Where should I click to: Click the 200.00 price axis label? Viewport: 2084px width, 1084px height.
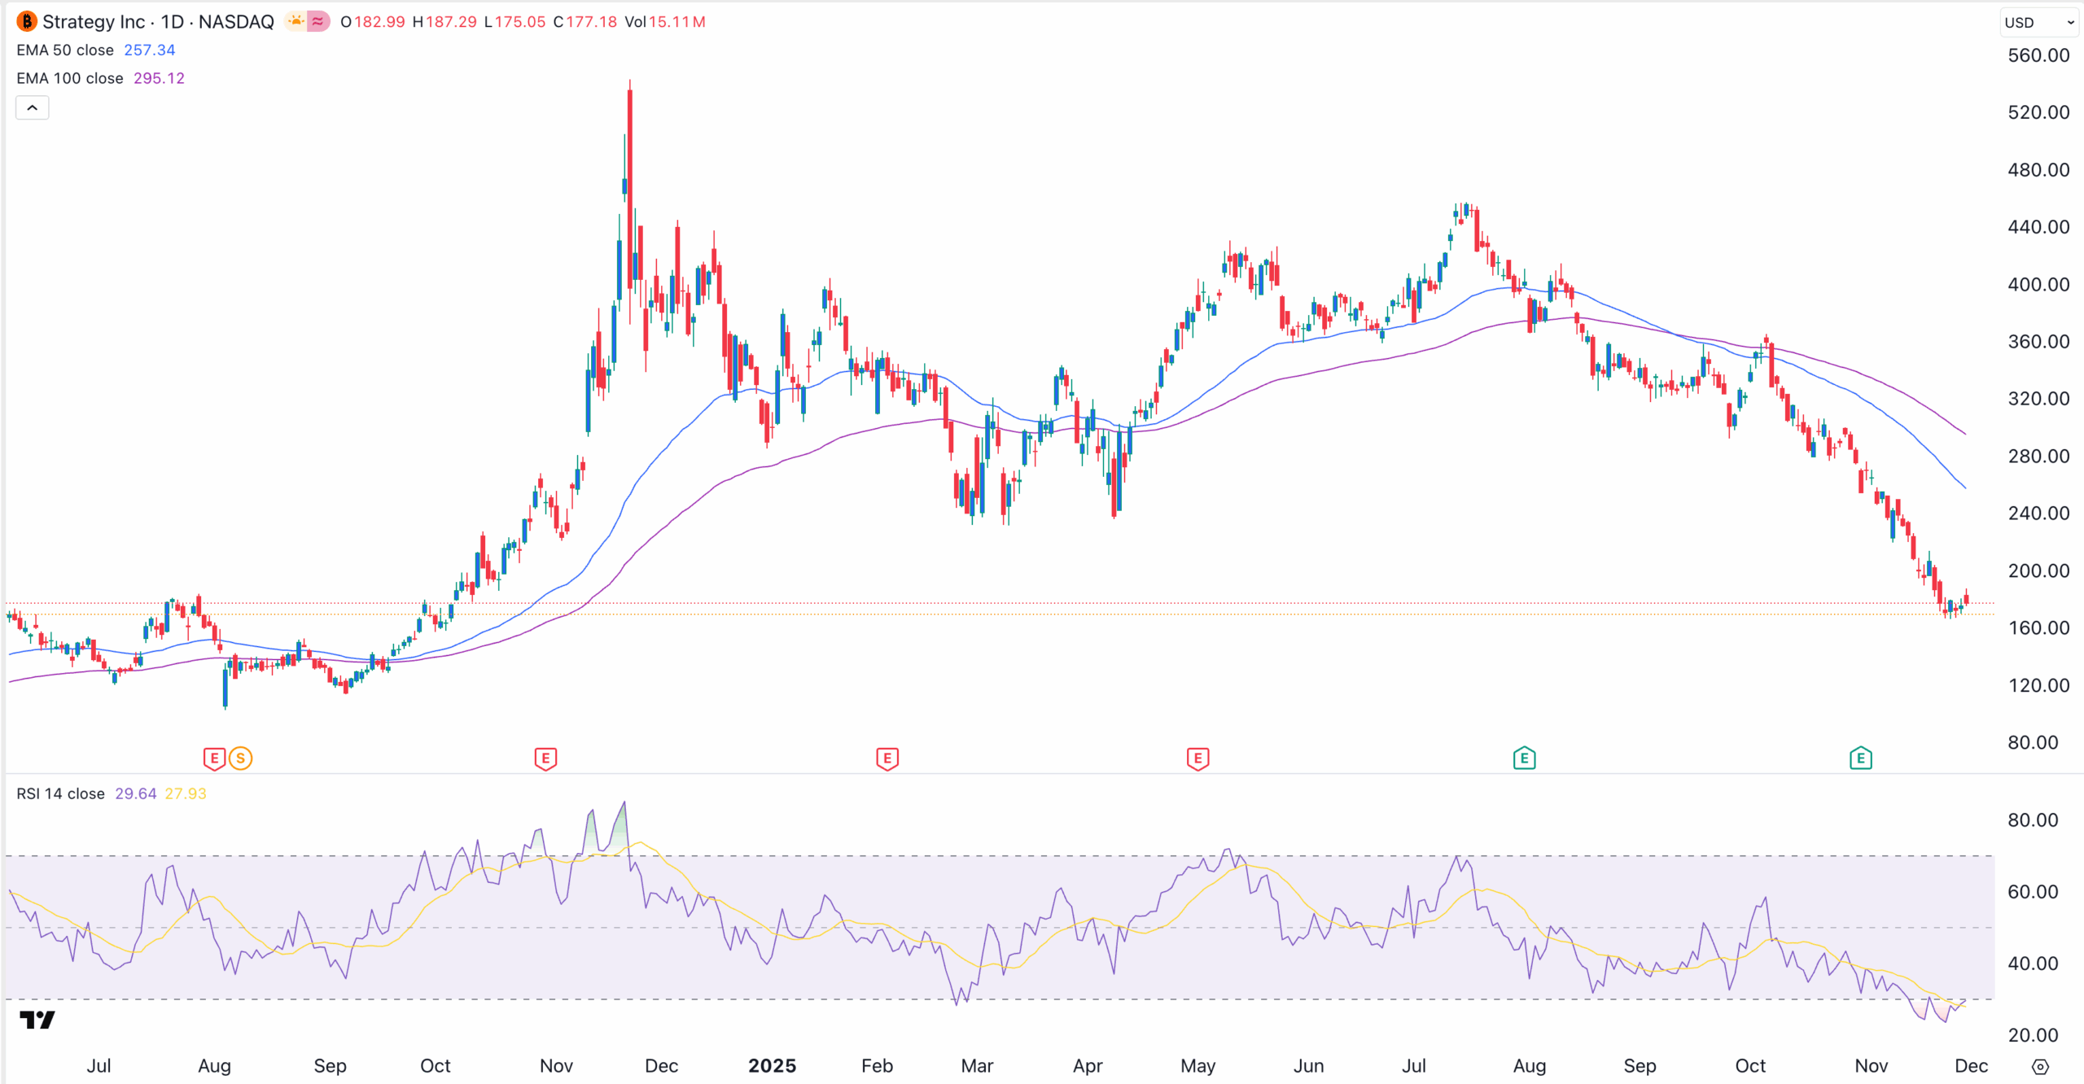pyautogui.click(x=2038, y=570)
